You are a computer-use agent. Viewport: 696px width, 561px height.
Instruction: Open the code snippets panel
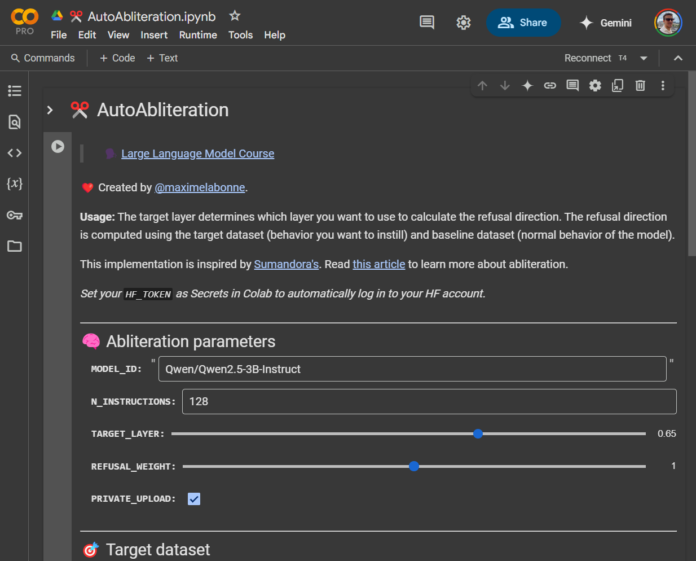[x=15, y=153]
